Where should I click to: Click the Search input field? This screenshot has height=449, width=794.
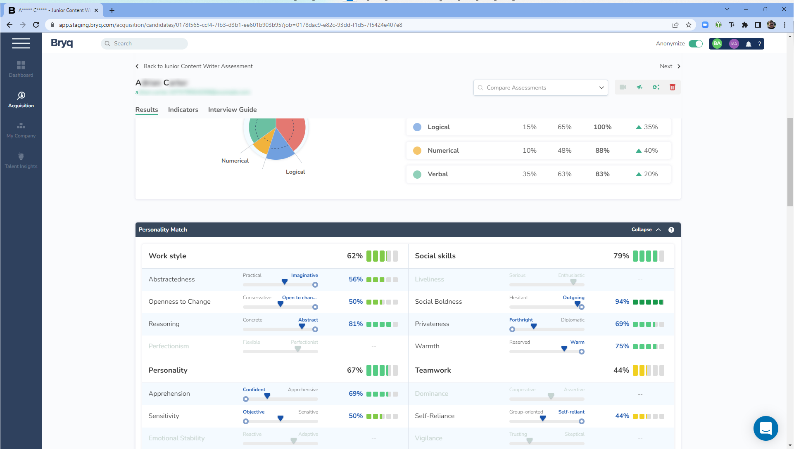click(x=145, y=43)
